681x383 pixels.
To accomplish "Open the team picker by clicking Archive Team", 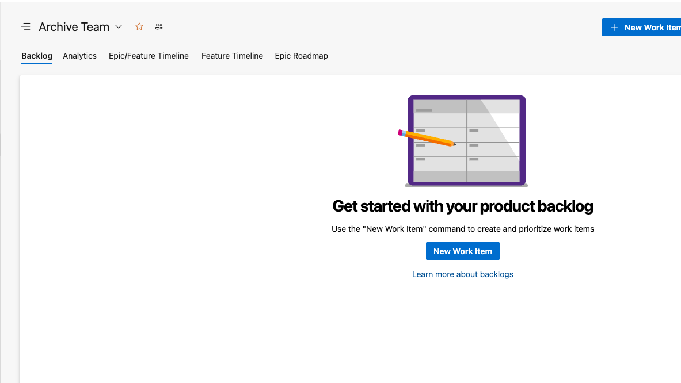I will tap(74, 26).
